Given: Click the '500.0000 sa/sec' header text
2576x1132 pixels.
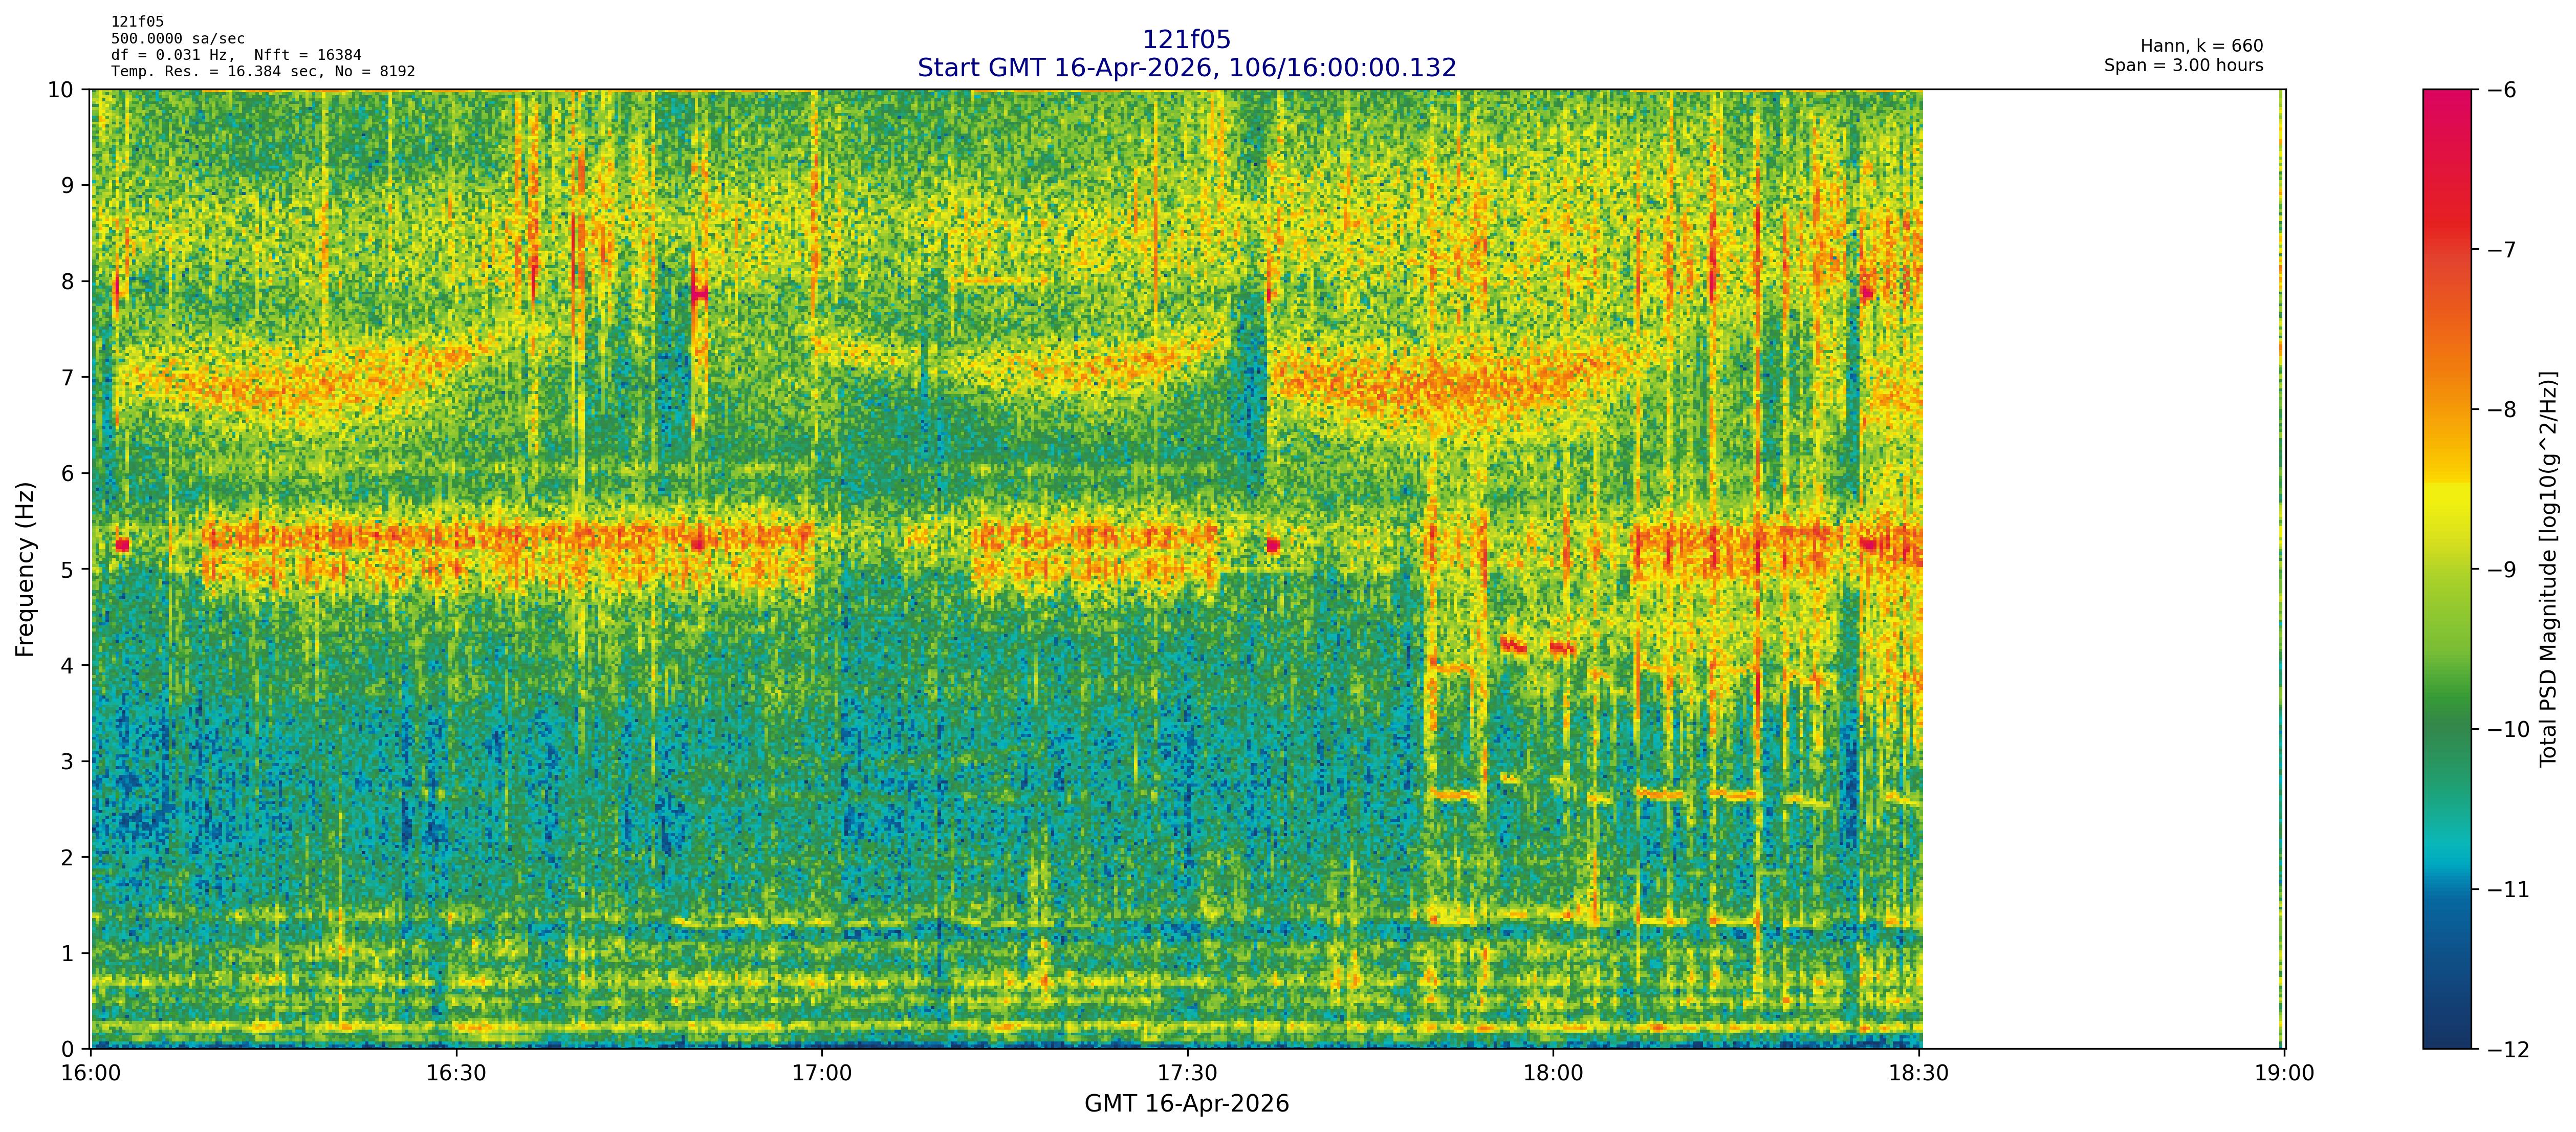Looking at the screenshot, I should tap(177, 39).
